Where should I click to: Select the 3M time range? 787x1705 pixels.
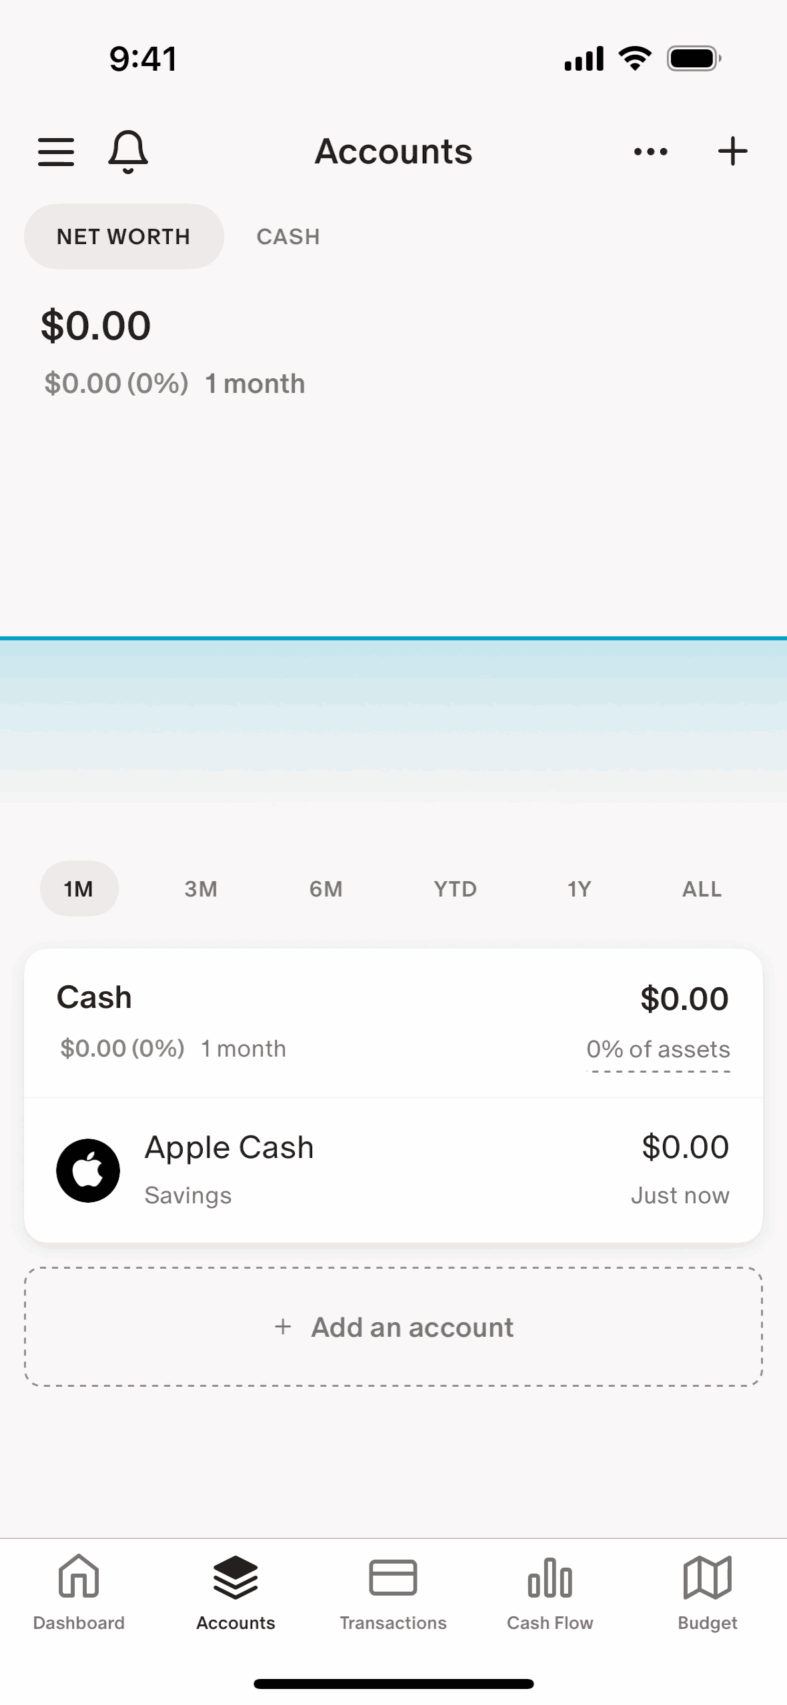coord(201,889)
